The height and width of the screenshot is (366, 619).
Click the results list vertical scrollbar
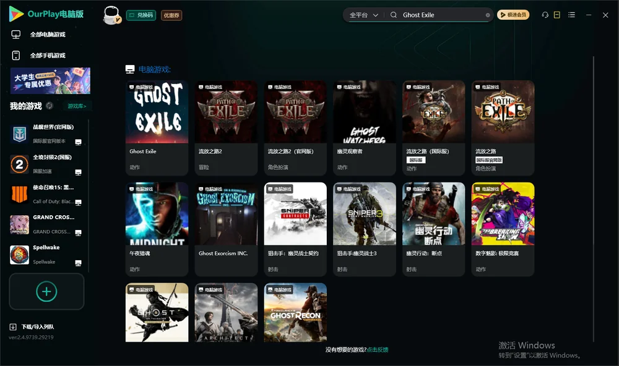pyautogui.click(x=593, y=199)
